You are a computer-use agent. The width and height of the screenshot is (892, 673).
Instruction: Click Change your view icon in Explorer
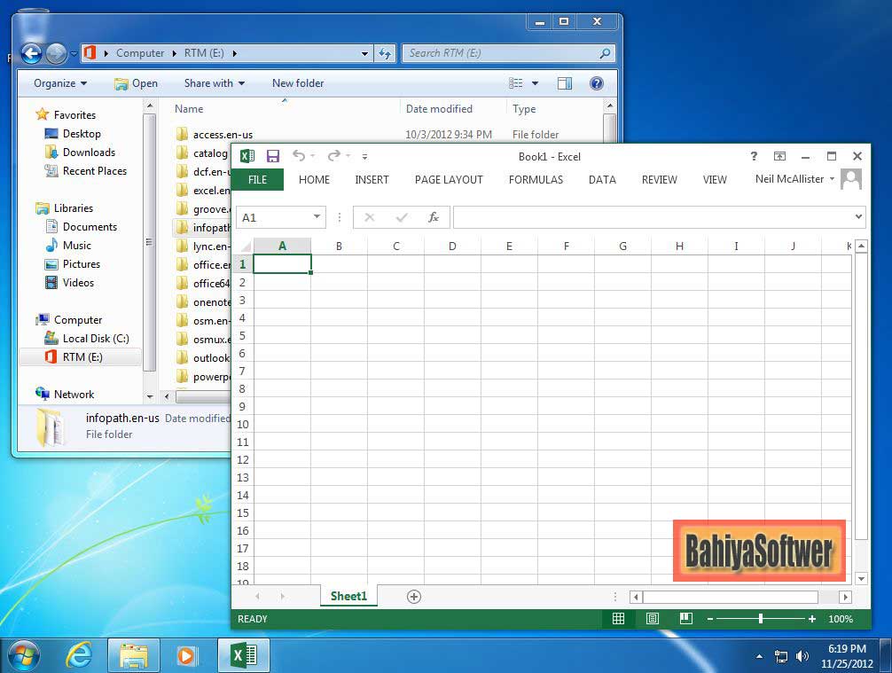click(x=515, y=83)
